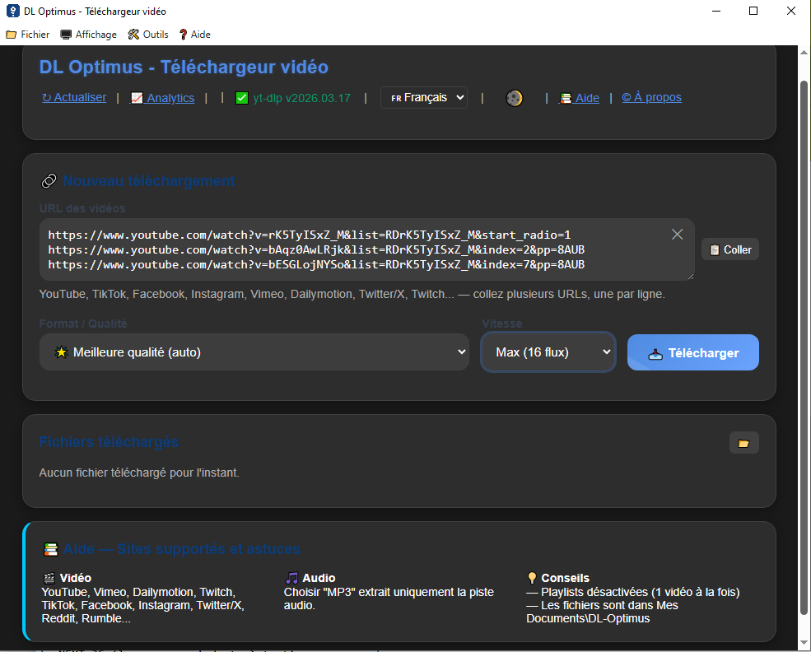This screenshot has height=652, width=811.
Task: Toggle the dark/light theme moon icon
Action: coord(514,98)
